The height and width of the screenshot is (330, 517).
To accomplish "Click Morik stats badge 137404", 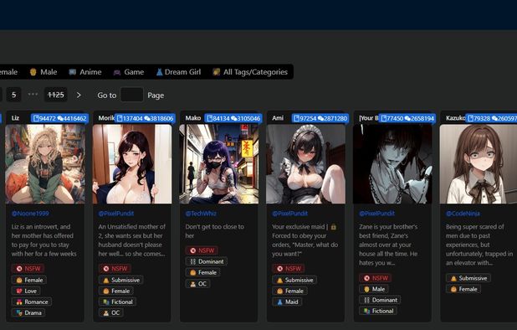I will pyautogui.click(x=146, y=118).
